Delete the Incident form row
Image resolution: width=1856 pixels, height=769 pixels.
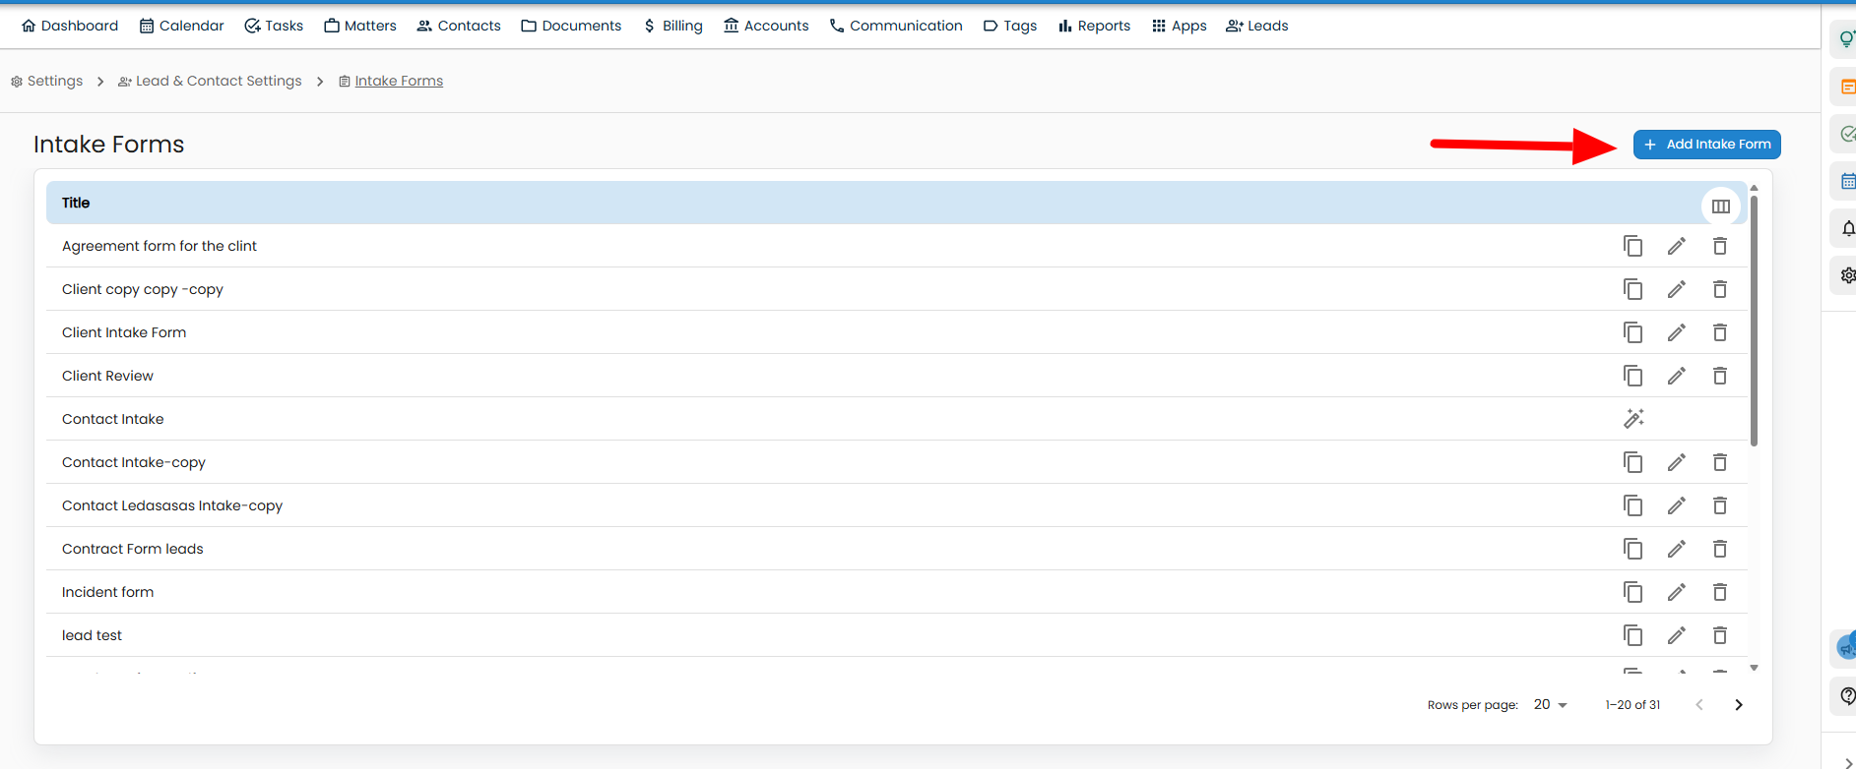1719,592
